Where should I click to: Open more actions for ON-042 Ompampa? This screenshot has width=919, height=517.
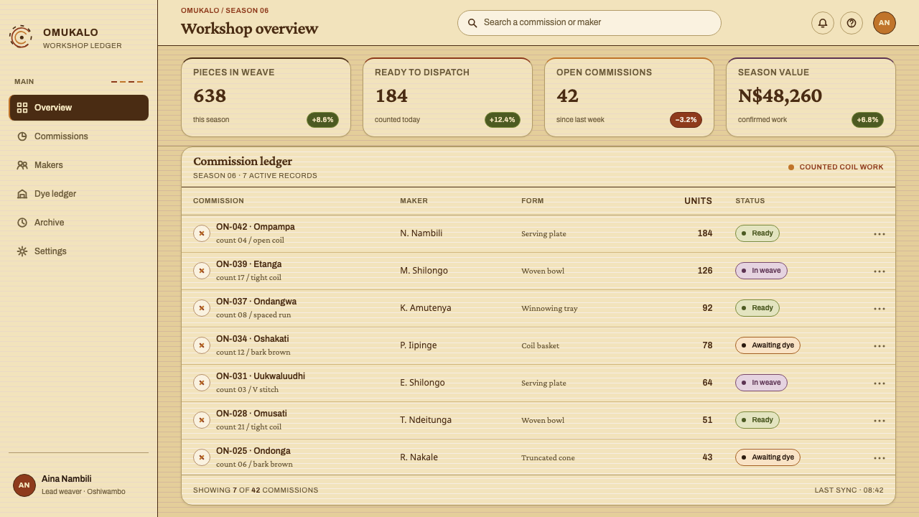pyautogui.click(x=880, y=234)
